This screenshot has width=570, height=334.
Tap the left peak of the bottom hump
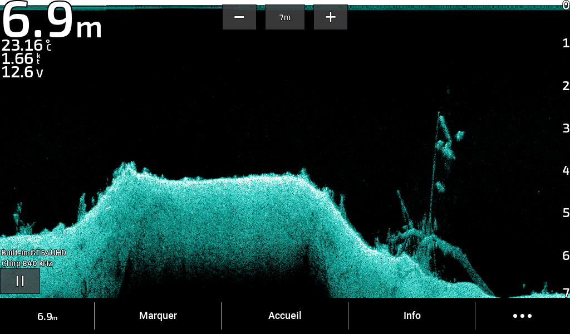(x=129, y=166)
